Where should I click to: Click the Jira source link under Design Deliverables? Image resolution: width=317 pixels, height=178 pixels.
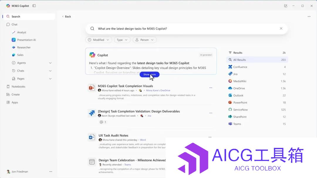pos(149,116)
